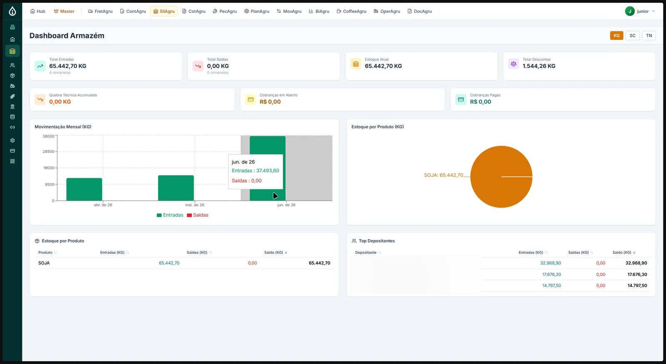This screenshot has width=666, height=364.
Task: Open the box/package icon in the sidebar
Action: 12,76
